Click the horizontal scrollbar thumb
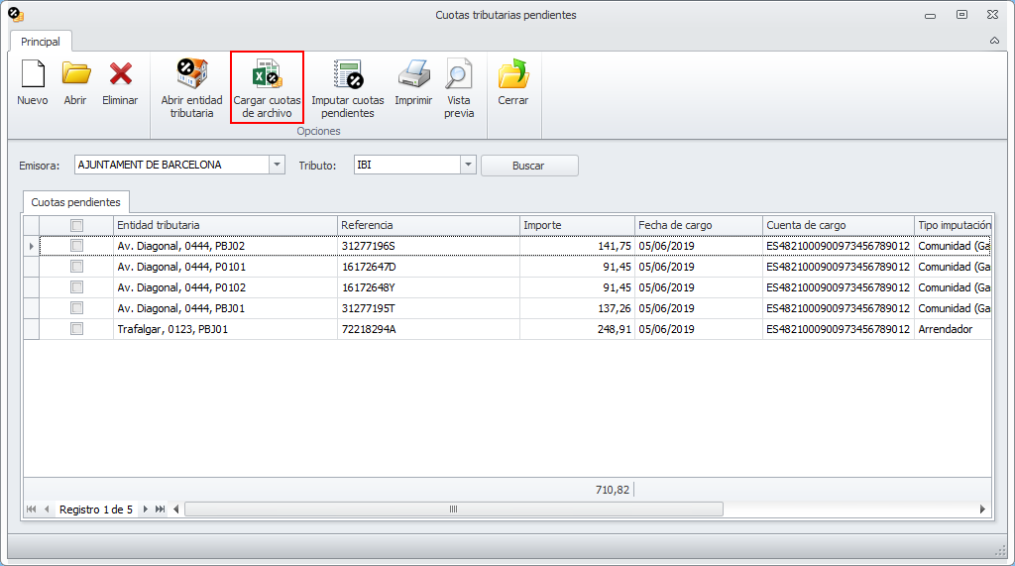 (454, 509)
